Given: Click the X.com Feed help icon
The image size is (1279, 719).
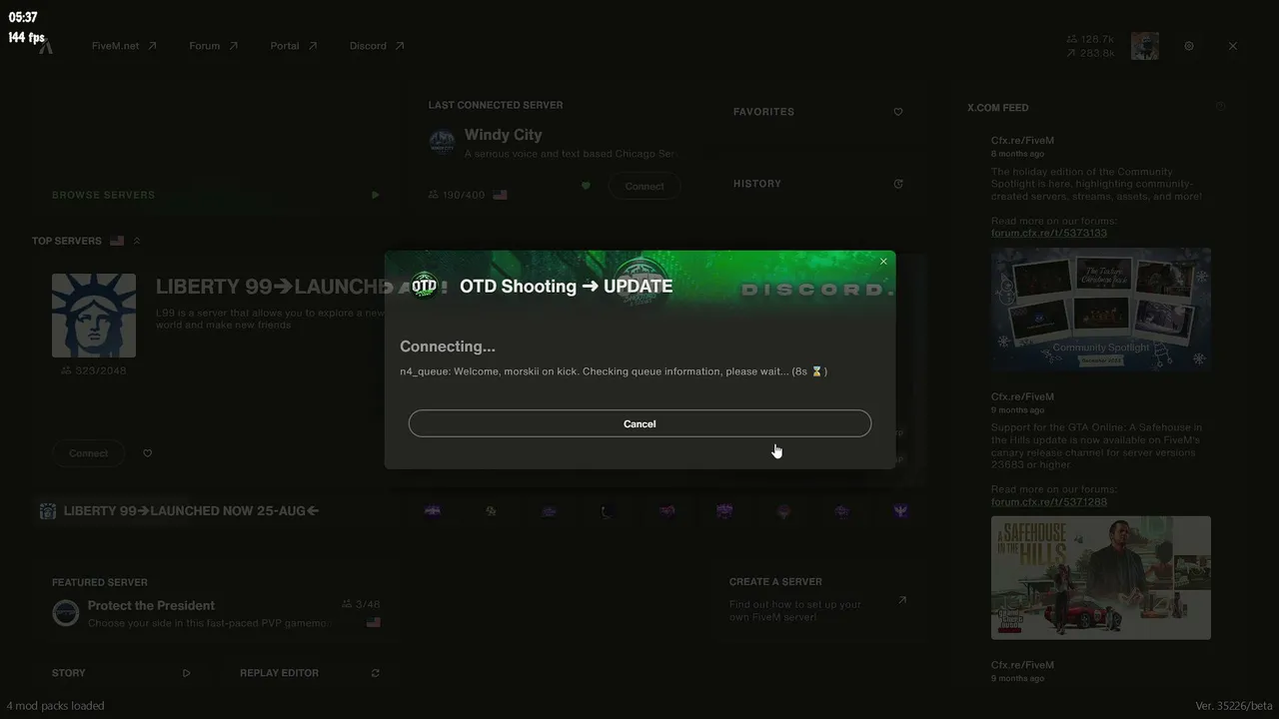Looking at the screenshot, I should (x=1220, y=106).
